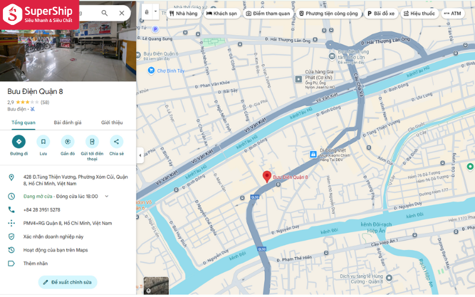The width and height of the screenshot is (475, 297).
Task: Click the blue parking P marker
Action: [x=155, y=29]
